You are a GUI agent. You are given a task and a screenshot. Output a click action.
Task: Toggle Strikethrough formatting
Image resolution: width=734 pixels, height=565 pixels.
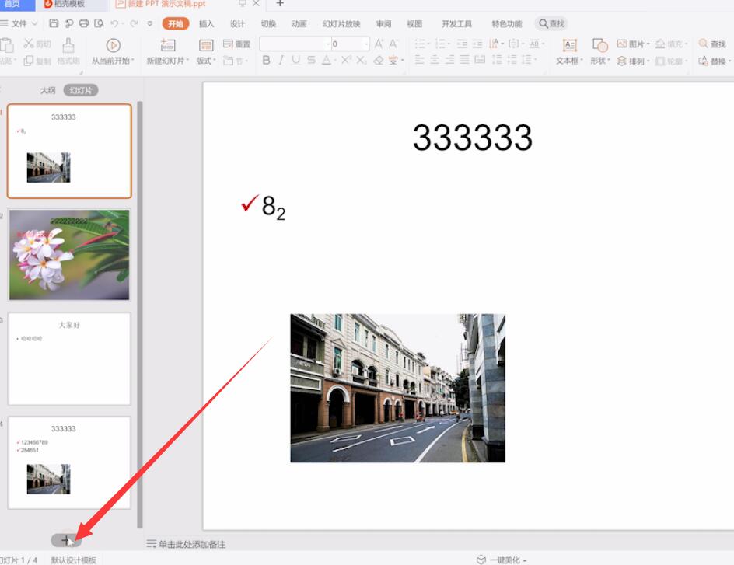pyautogui.click(x=311, y=60)
